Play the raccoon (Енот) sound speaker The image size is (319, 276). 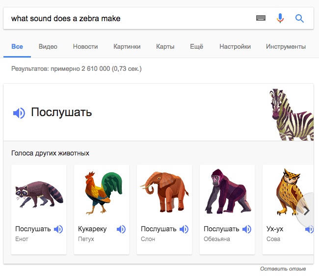[58, 229]
